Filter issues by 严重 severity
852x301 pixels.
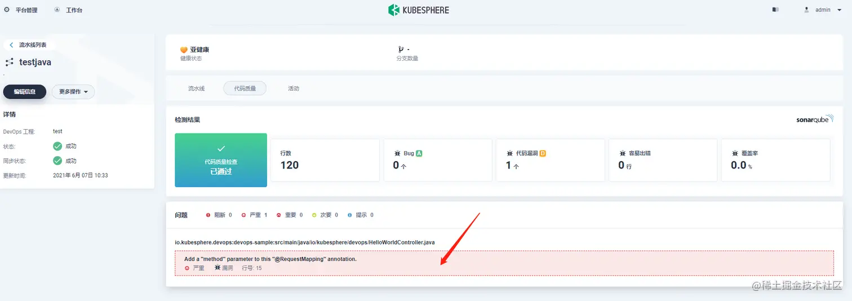254,215
